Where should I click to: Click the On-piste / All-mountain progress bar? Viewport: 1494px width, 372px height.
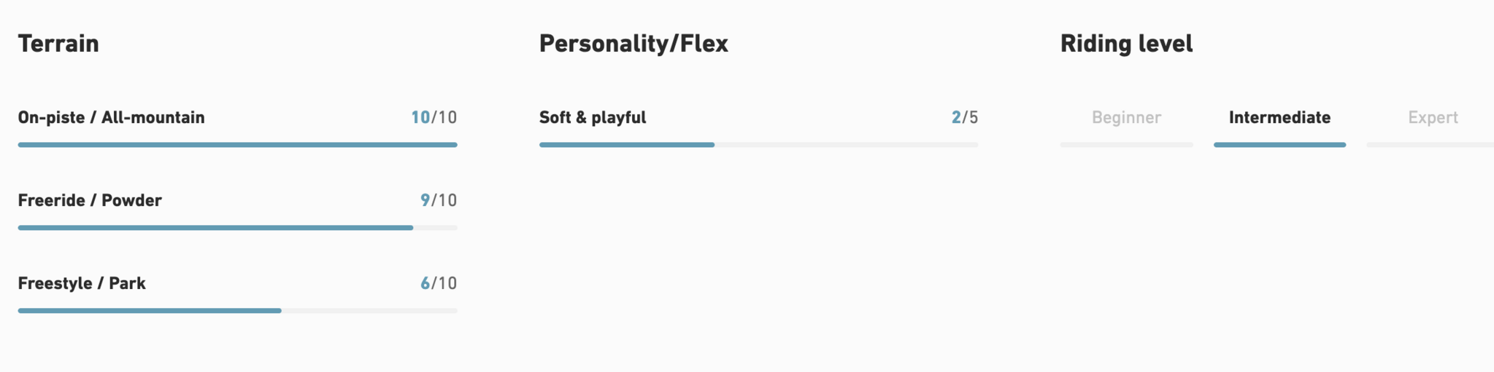237,145
